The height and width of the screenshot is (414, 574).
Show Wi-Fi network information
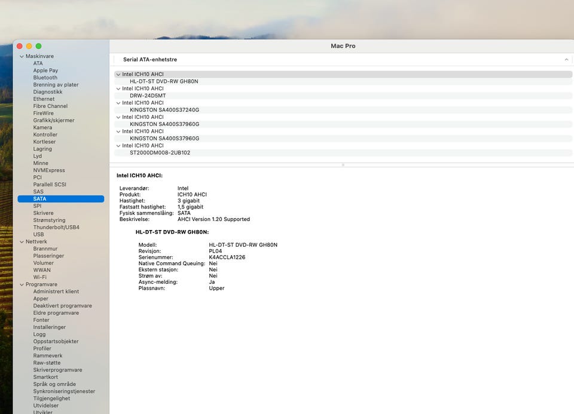(x=40, y=277)
